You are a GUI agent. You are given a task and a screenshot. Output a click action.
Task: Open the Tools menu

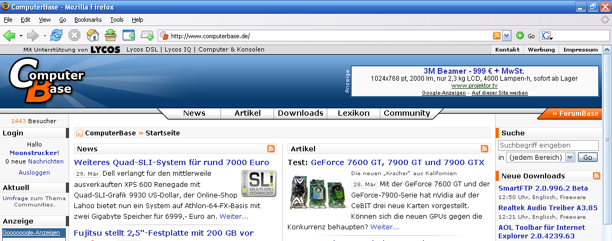[117, 20]
